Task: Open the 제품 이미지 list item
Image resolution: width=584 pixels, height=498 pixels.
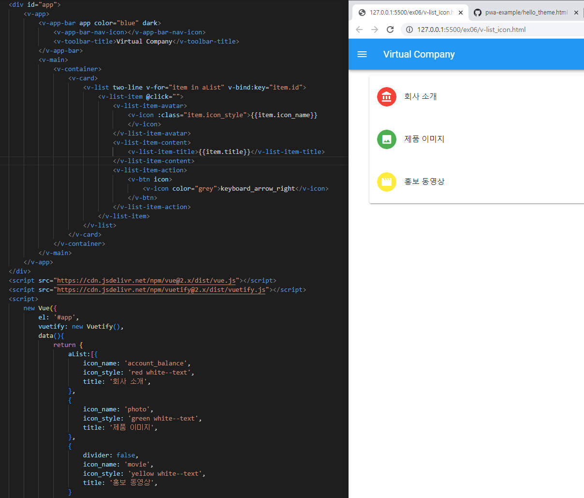Action: click(477, 139)
